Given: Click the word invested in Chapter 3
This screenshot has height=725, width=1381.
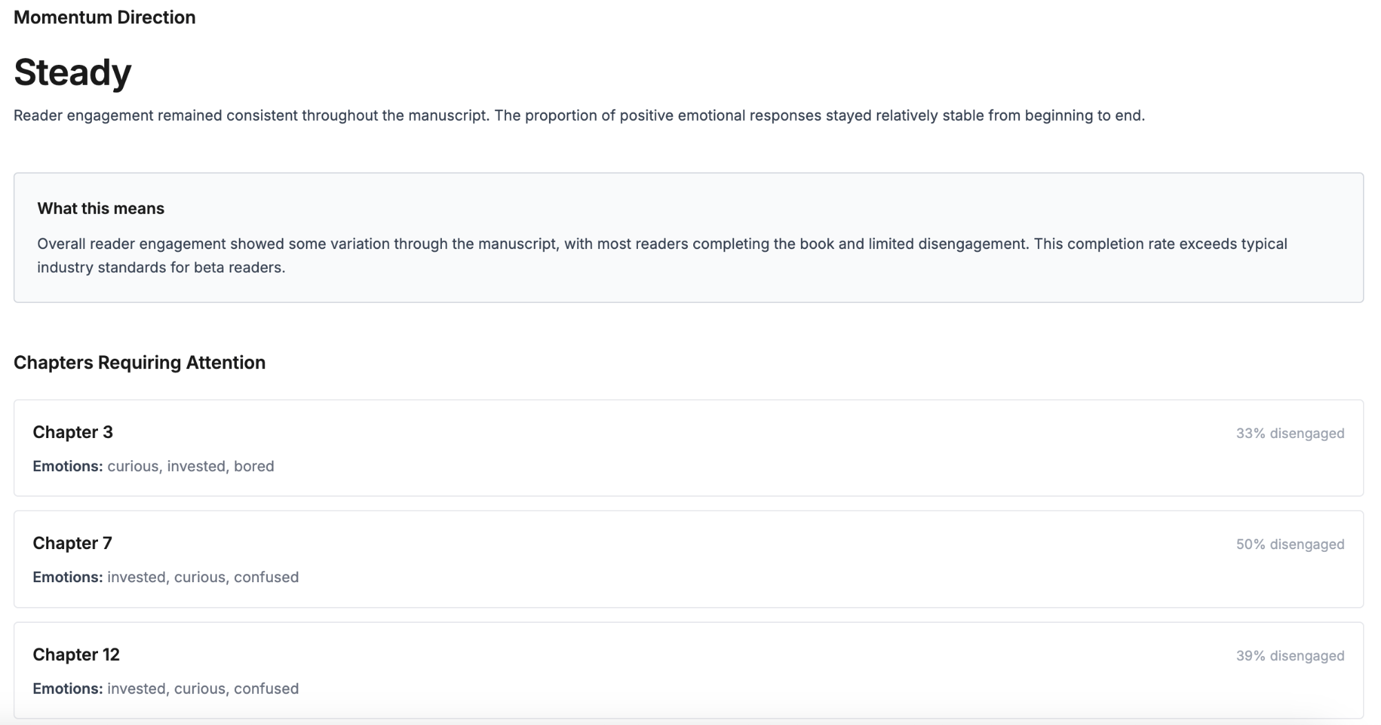Looking at the screenshot, I should (196, 466).
